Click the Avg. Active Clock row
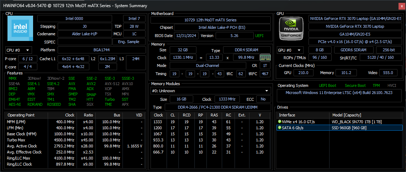The height and width of the screenshot is (172, 406). point(75,146)
